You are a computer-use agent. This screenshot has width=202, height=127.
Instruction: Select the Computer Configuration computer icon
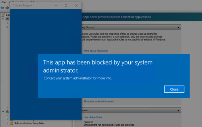point(7,19)
